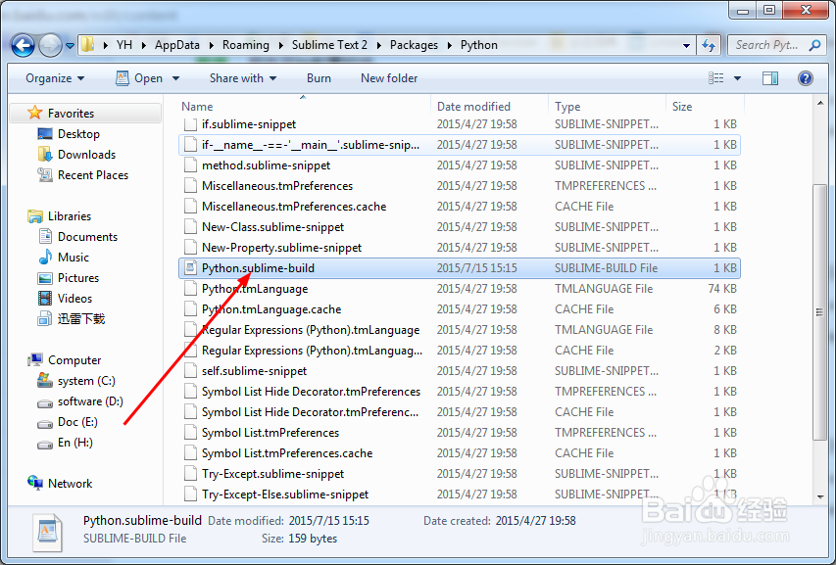The height and width of the screenshot is (565, 836).
Task: Open the Organize menu
Action: [55, 78]
